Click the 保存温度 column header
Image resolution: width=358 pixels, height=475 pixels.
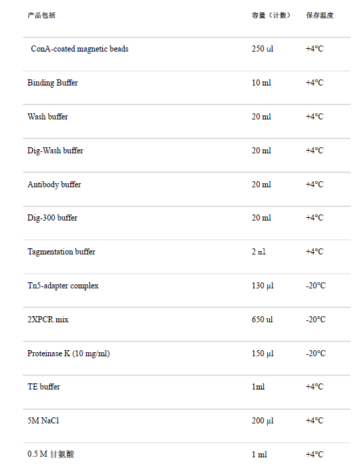pyautogui.click(x=319, y=15)
